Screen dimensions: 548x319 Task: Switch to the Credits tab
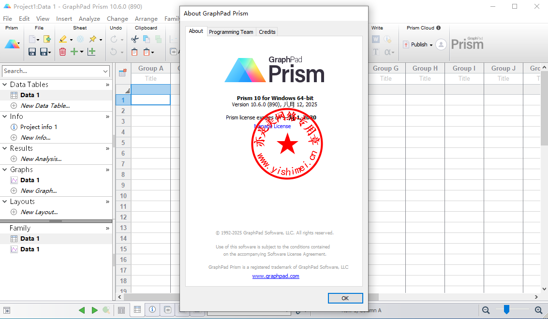pyautogui.click(x=267, y=32)
